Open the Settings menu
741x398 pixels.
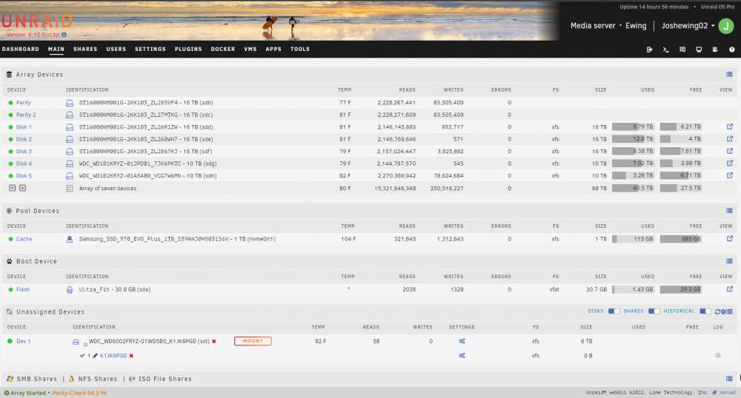tap(150, 49)
